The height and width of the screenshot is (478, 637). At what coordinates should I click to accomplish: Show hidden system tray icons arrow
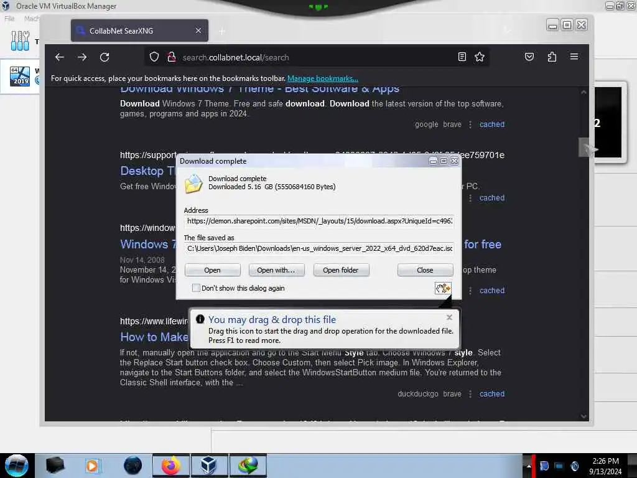(529, 466)
